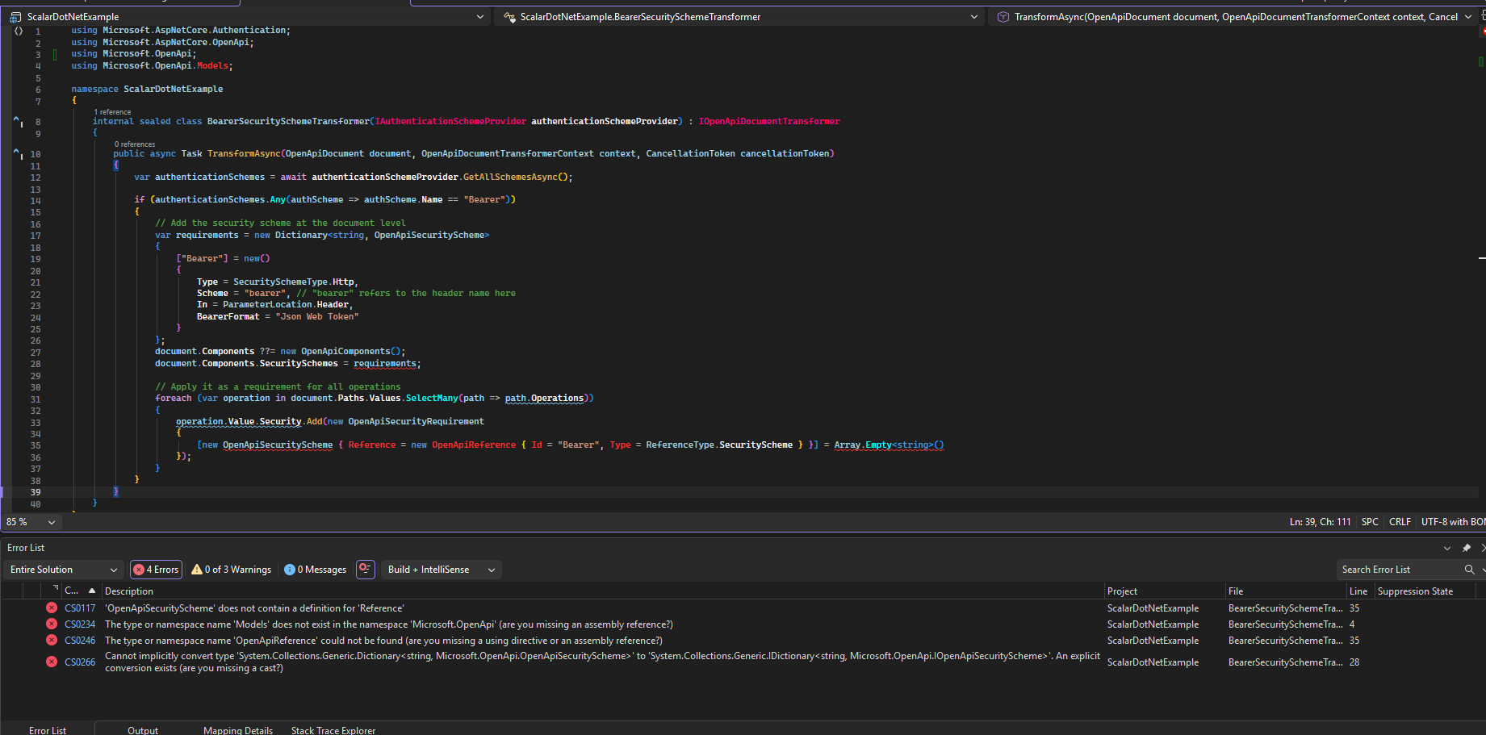Open the CS0266 error code link
The height and width of the screenshot is (735, 1486).
pos(80,662)
